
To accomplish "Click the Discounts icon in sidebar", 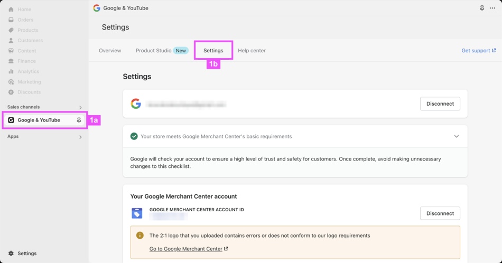I will 11,92.
